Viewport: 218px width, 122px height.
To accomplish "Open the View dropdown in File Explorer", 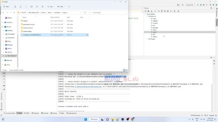I will 61,7.
